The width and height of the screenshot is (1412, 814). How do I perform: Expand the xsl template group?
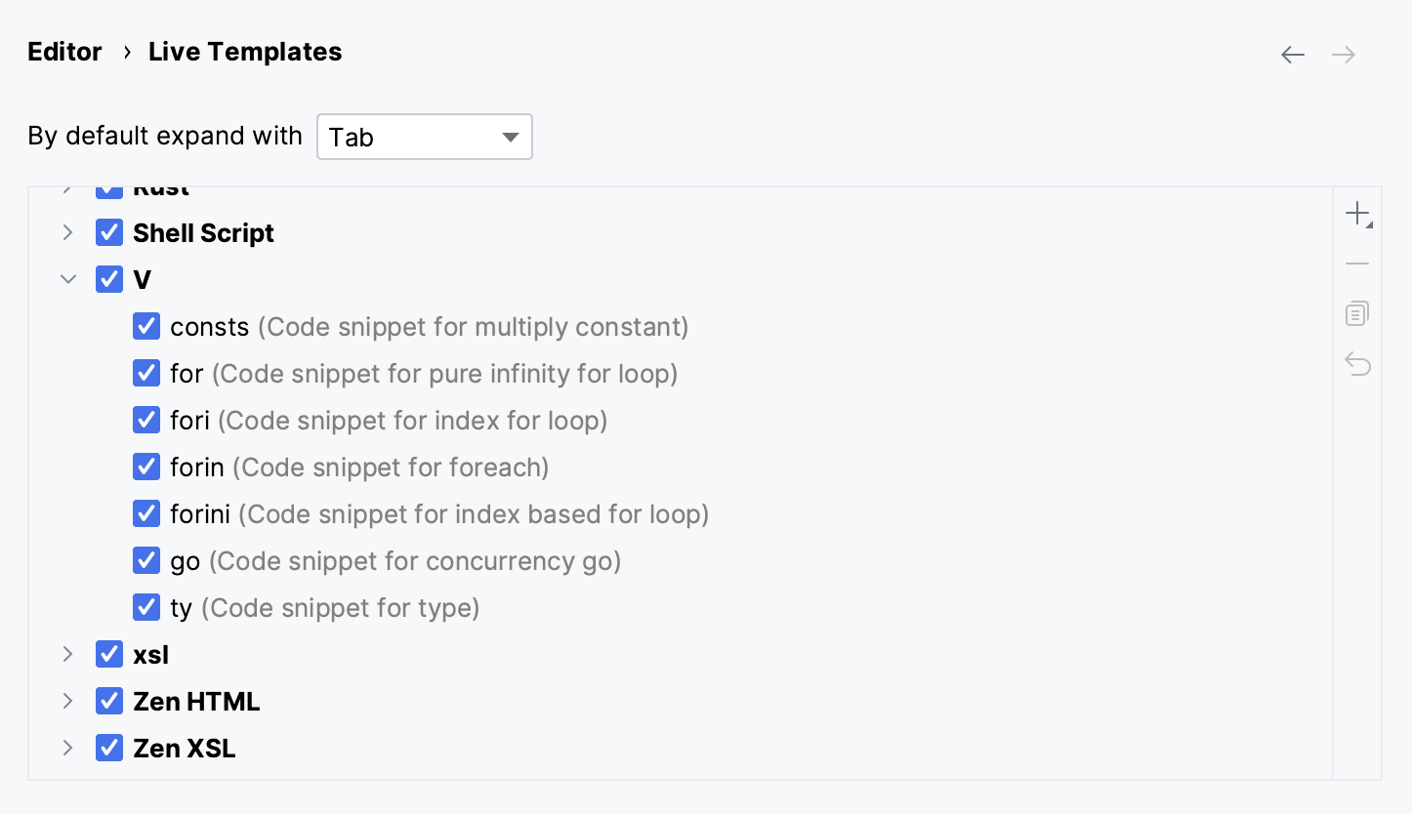point(67,654)
